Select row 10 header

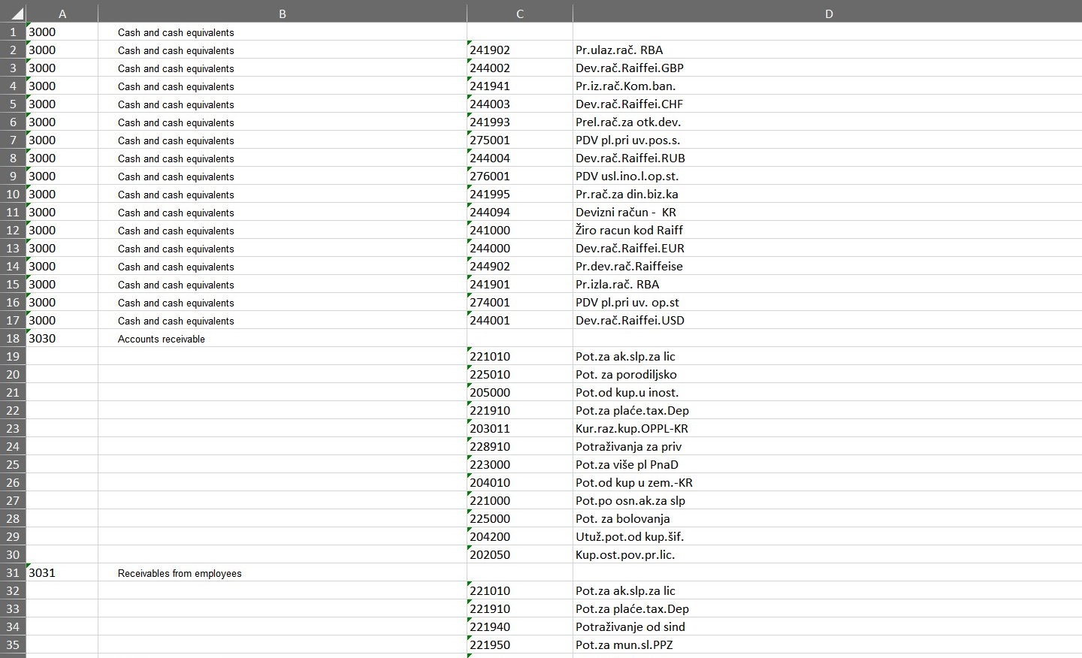(13, 194)
